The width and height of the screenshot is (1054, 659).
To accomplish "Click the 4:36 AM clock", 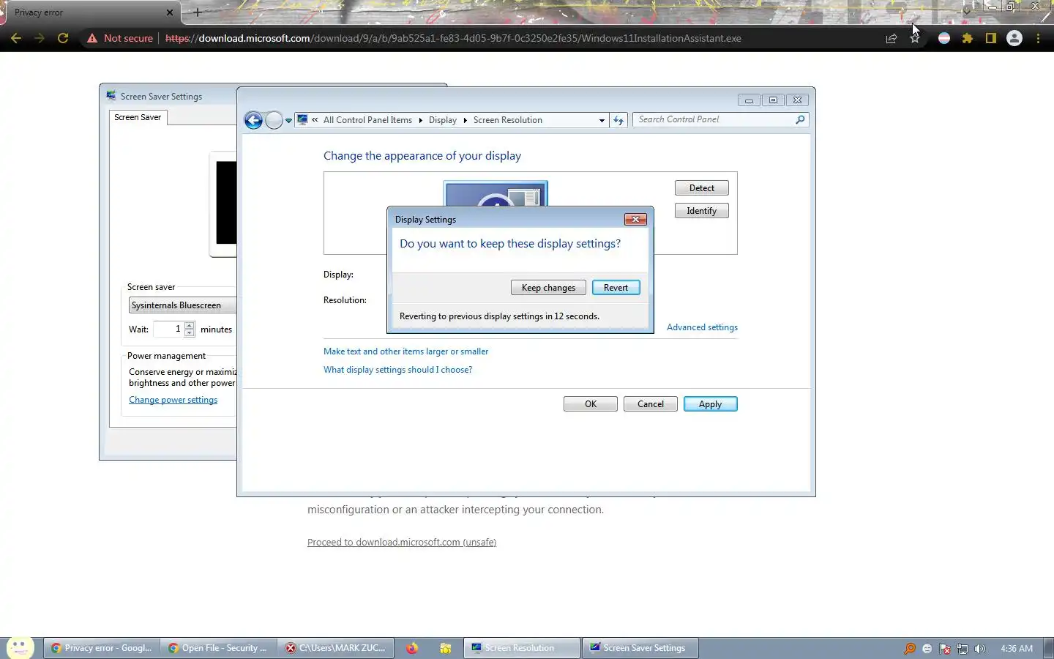I will (x=1017, y=649).
